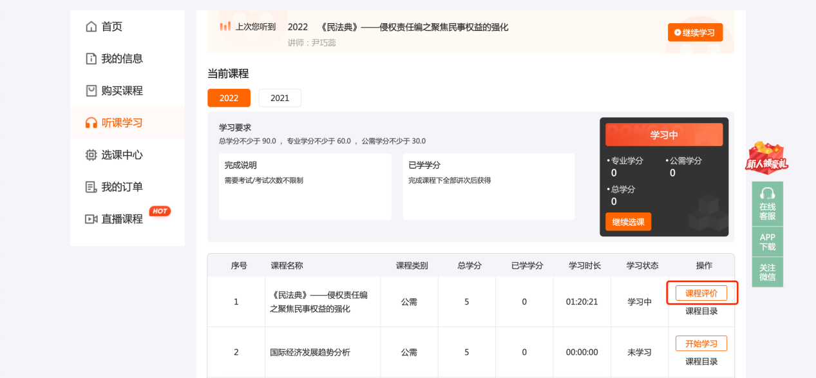Click the 听课学习 headphone icon

coord(91,122)
